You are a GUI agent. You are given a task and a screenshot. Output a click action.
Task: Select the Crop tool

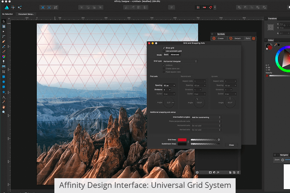coord(4,71)
